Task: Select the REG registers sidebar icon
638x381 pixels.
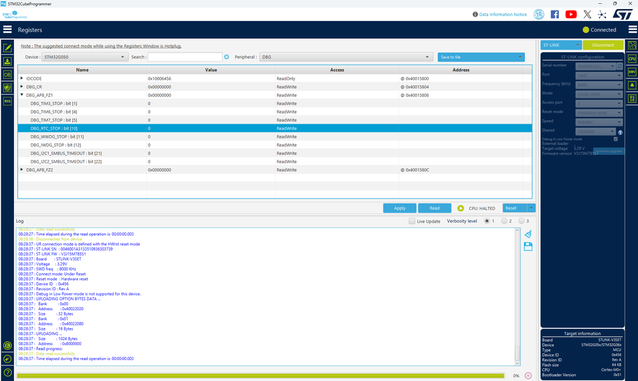Action: (7, 101)
